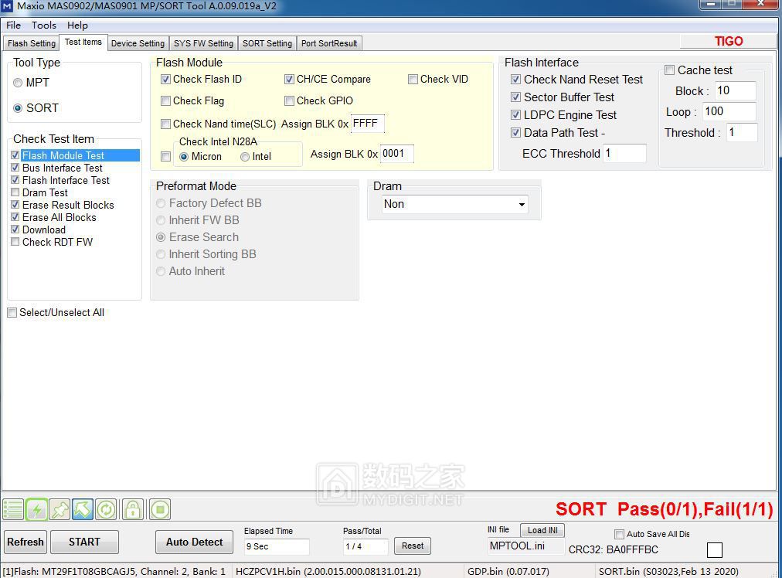
Task: Click the pushpin toolbar icon
Action: coord(59,509)
